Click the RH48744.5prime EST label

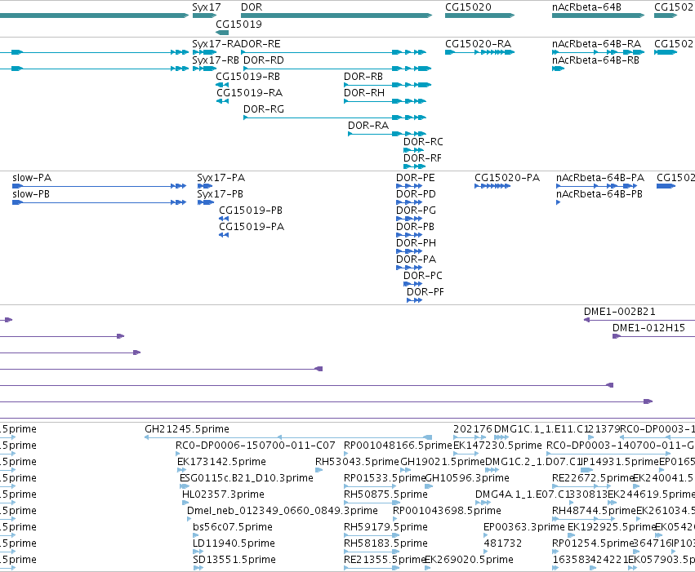tap(594, 511)
